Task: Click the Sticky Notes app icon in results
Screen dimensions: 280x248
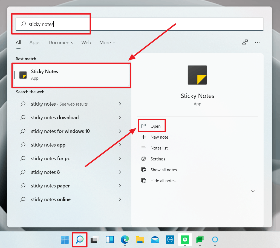Action: tap(23, 75)
